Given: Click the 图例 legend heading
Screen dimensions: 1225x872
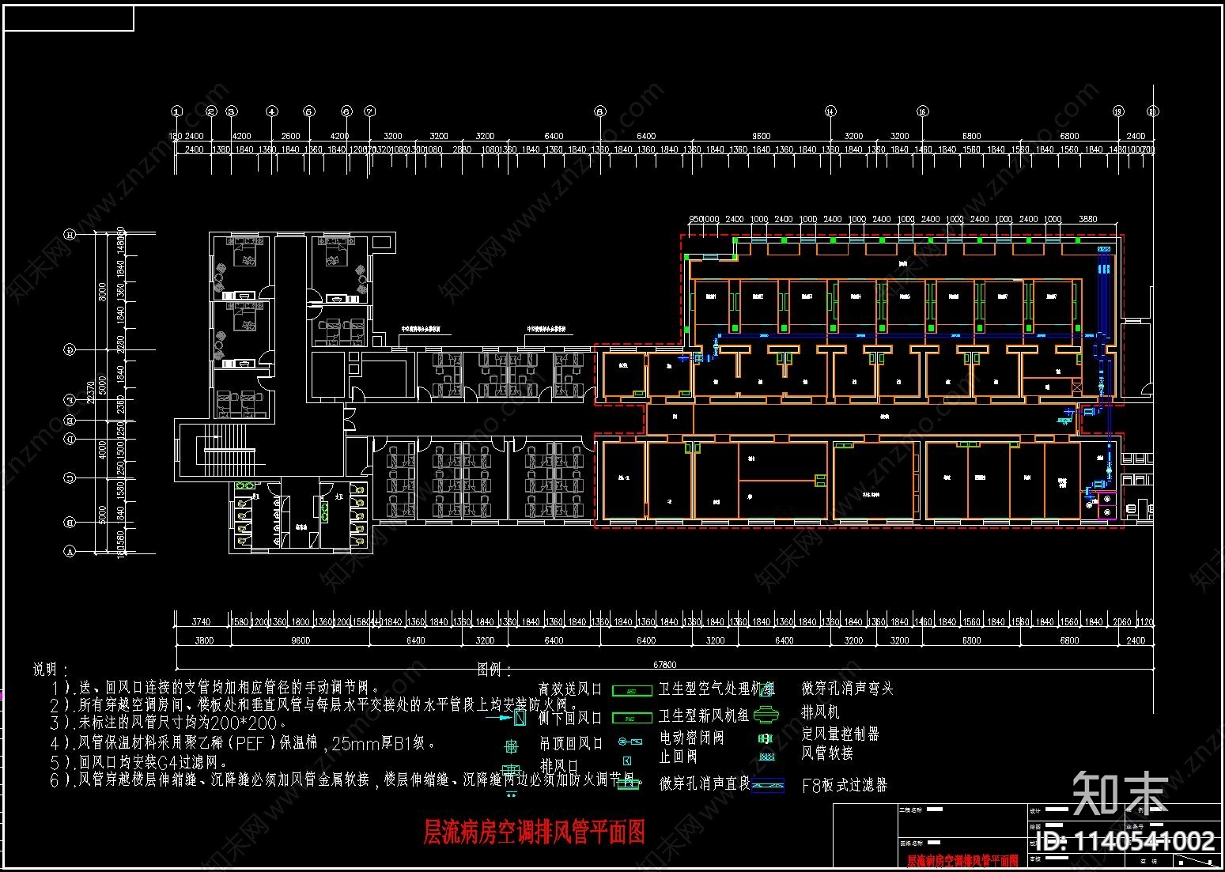Looking at the screenshot, I should coord(495,670).
